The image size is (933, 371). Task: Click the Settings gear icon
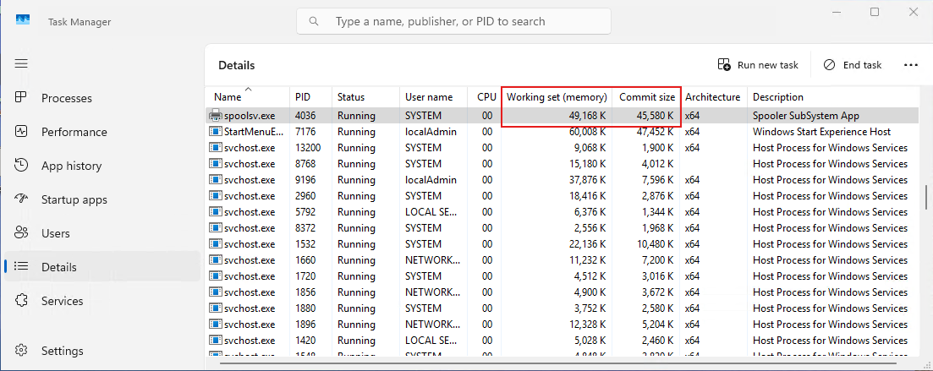[x=21, y=350]
